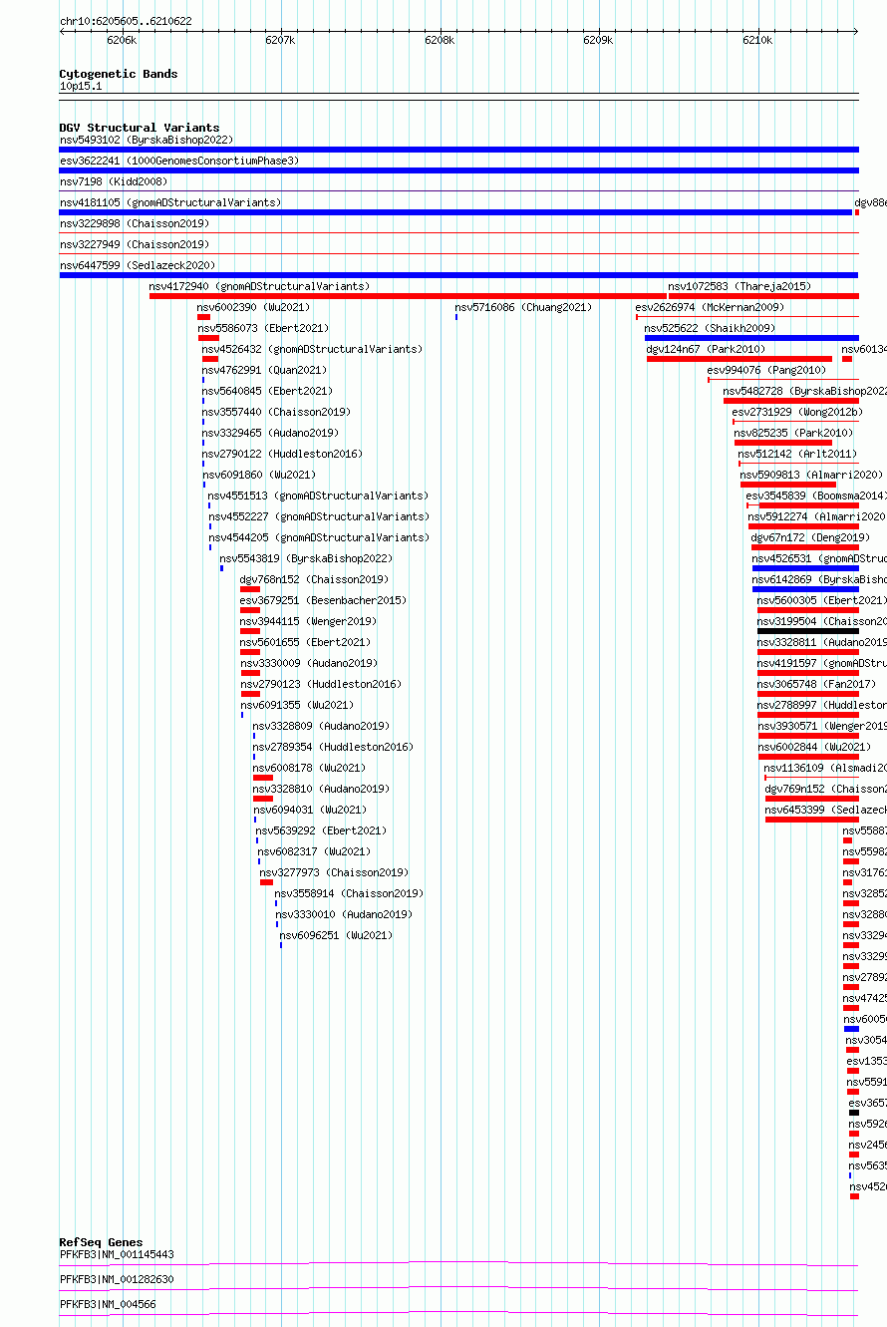
Task: Click nsv3558914 (Chaisson2019) label
Action: tap(349, 894)
